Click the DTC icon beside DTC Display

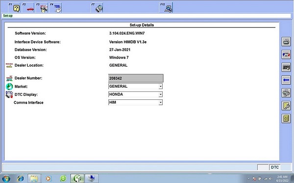tap(9, 94)
